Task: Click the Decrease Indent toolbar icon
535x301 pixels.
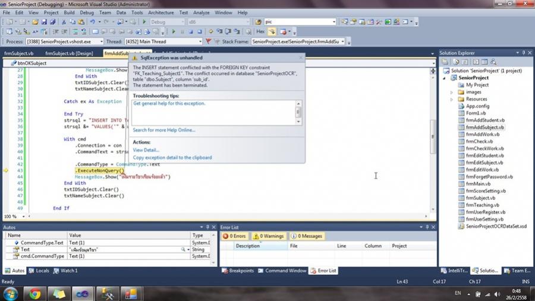Action: click(55, 32)
